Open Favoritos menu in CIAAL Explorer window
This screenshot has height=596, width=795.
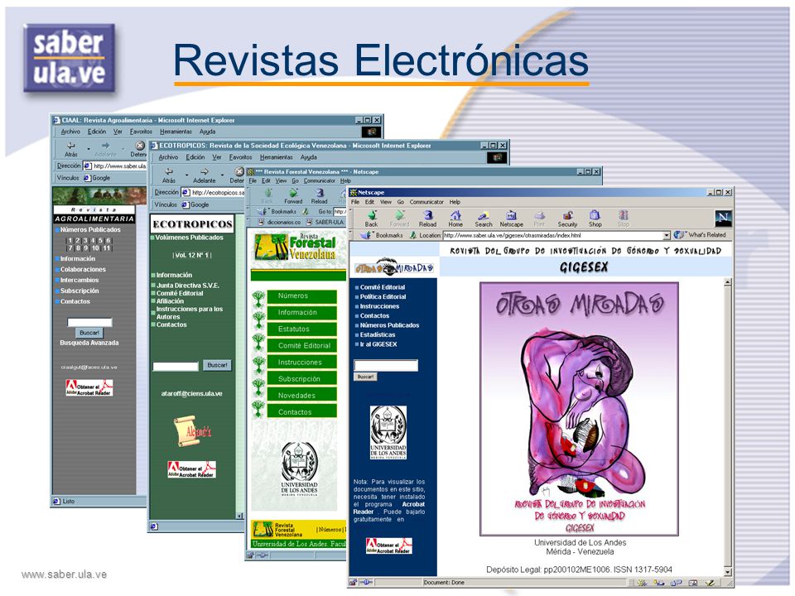pos(141,132)
